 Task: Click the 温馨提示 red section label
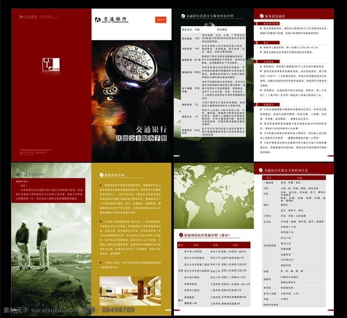tap(268, 104)
